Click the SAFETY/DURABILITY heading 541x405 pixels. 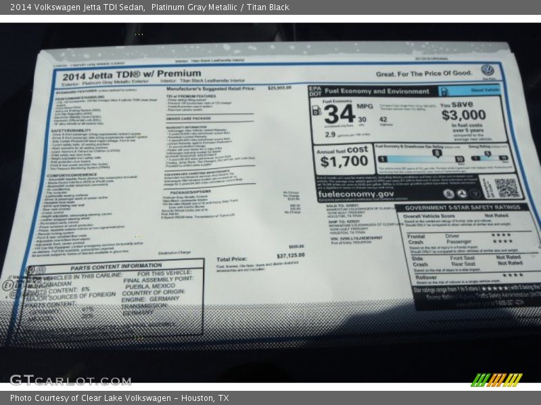pos(71,130)
